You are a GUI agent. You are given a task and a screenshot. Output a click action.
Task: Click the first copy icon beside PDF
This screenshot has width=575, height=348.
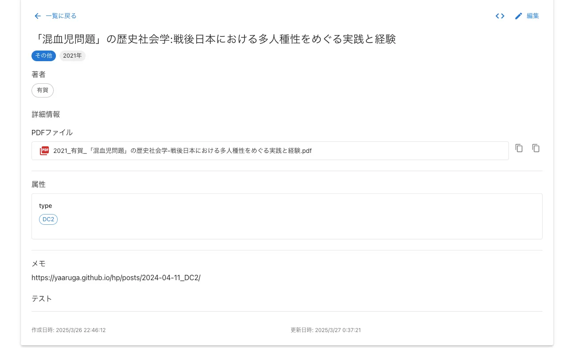(519, 148)
